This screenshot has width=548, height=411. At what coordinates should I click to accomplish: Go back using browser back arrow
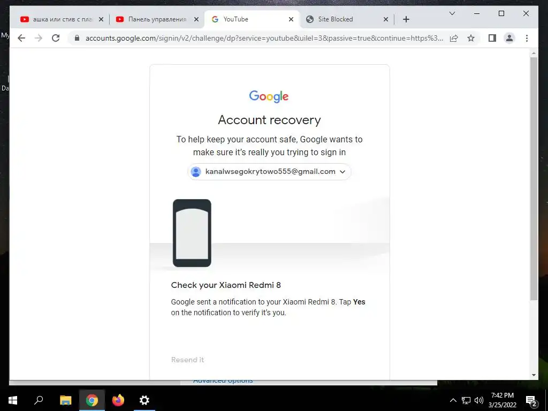click(21, 38)
